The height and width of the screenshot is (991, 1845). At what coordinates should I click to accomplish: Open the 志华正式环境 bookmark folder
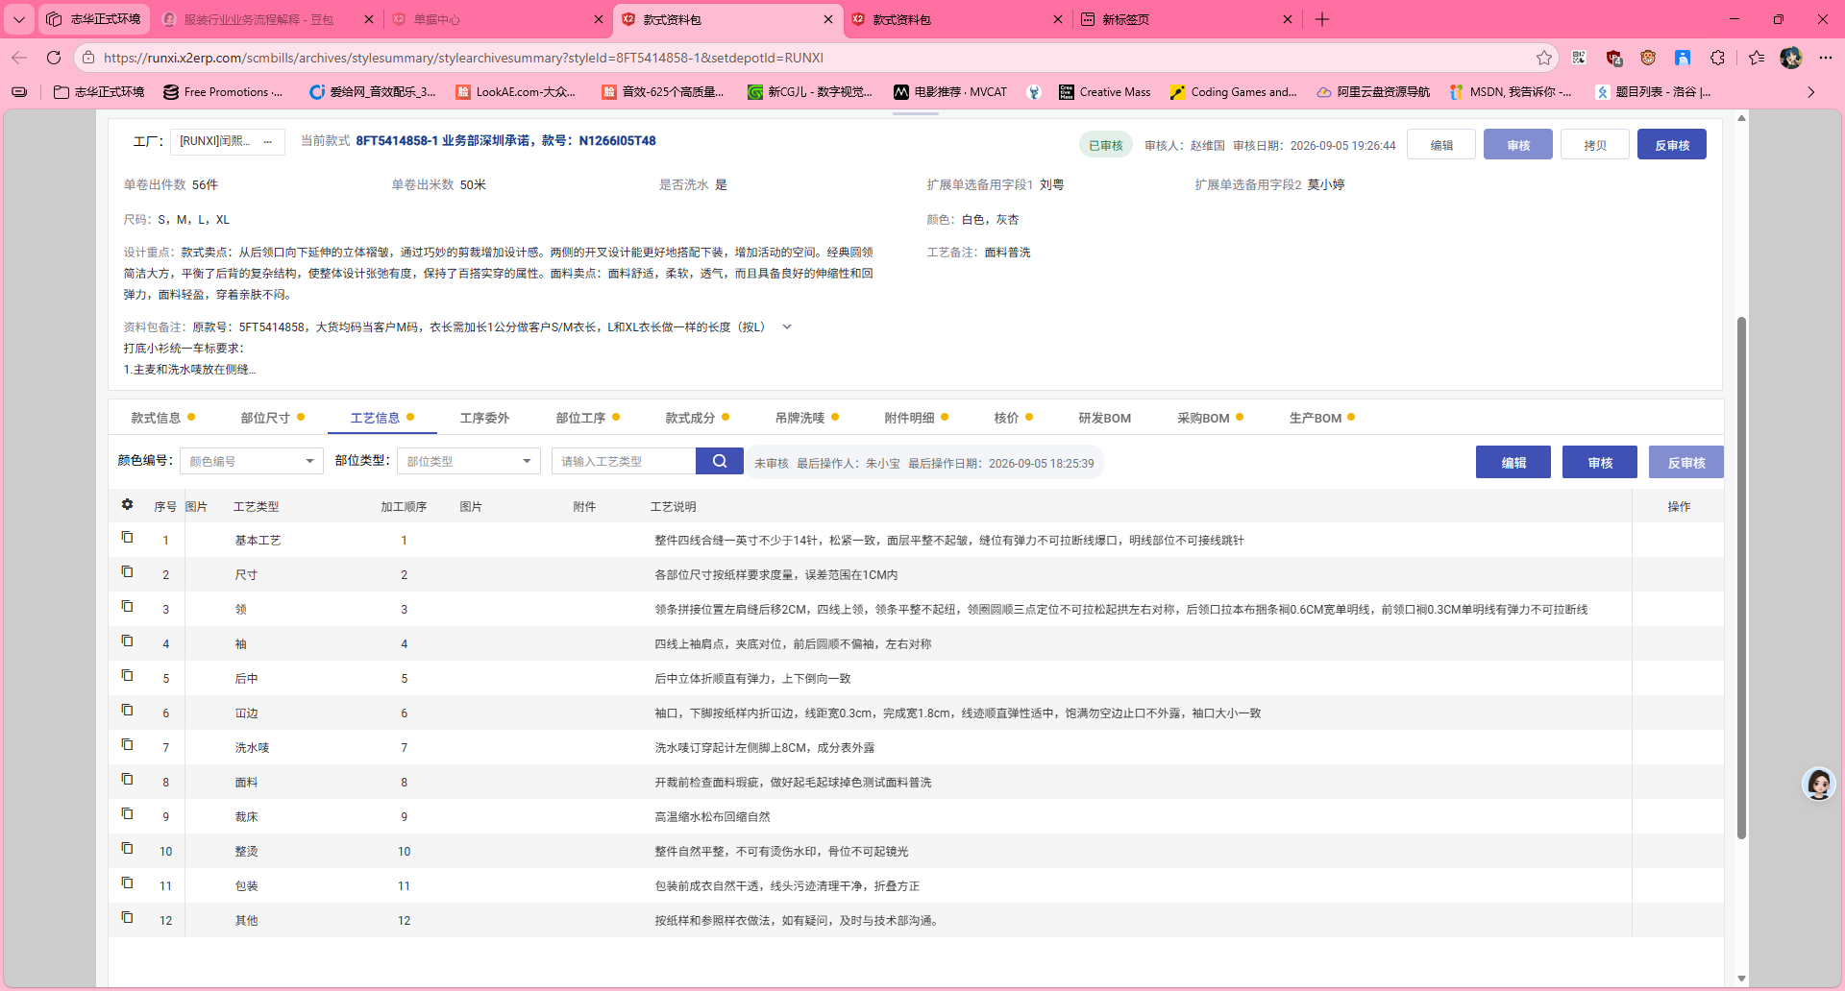coord(98,92)
